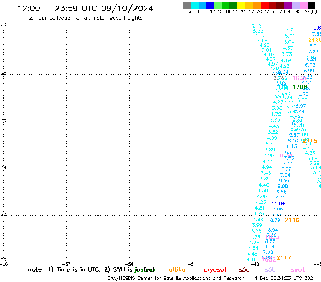The height and width of the screenshot is (282, 321).
Task: Click the wave height value '6.13'
Action: (292, 146)
